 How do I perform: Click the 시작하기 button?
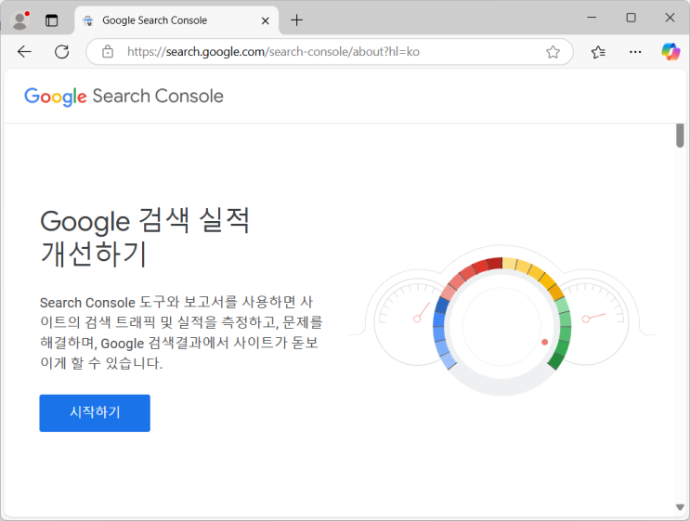[x=95, y=412]
